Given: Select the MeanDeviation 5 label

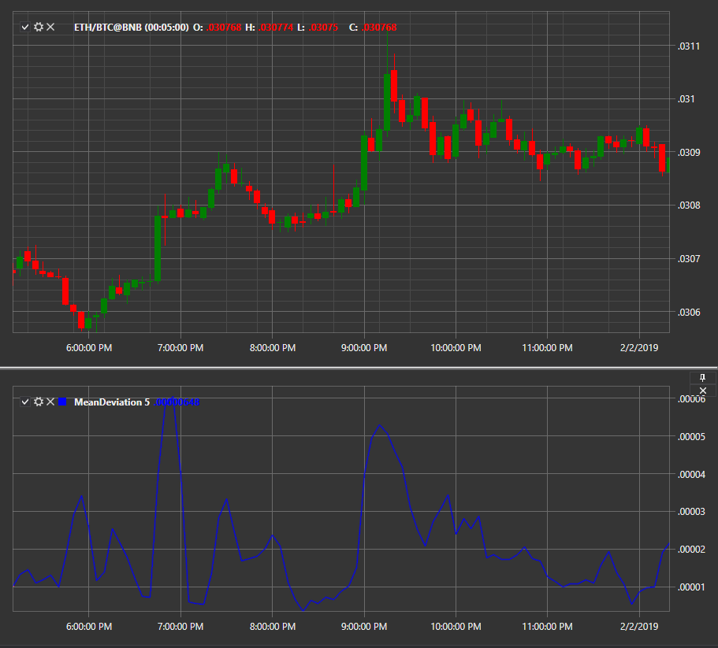Looking at the screenshot, I should [112, 402].
